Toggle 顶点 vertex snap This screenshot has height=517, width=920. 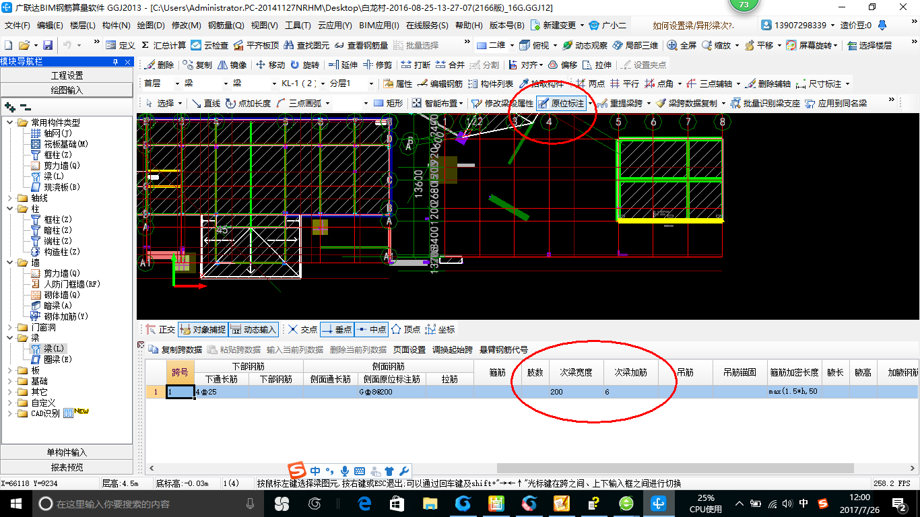coord(406,329)
